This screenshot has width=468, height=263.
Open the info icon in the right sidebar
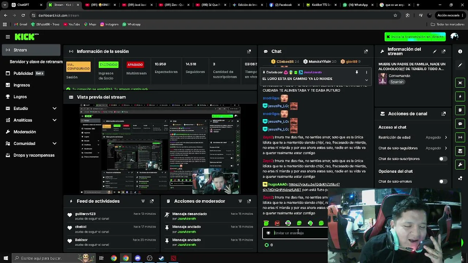[460, 52]
